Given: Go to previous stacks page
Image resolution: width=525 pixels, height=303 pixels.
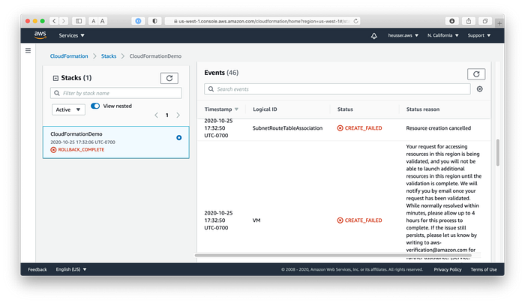Looking at the screenshot, I should pyautogui.click(x=156, y=115).
